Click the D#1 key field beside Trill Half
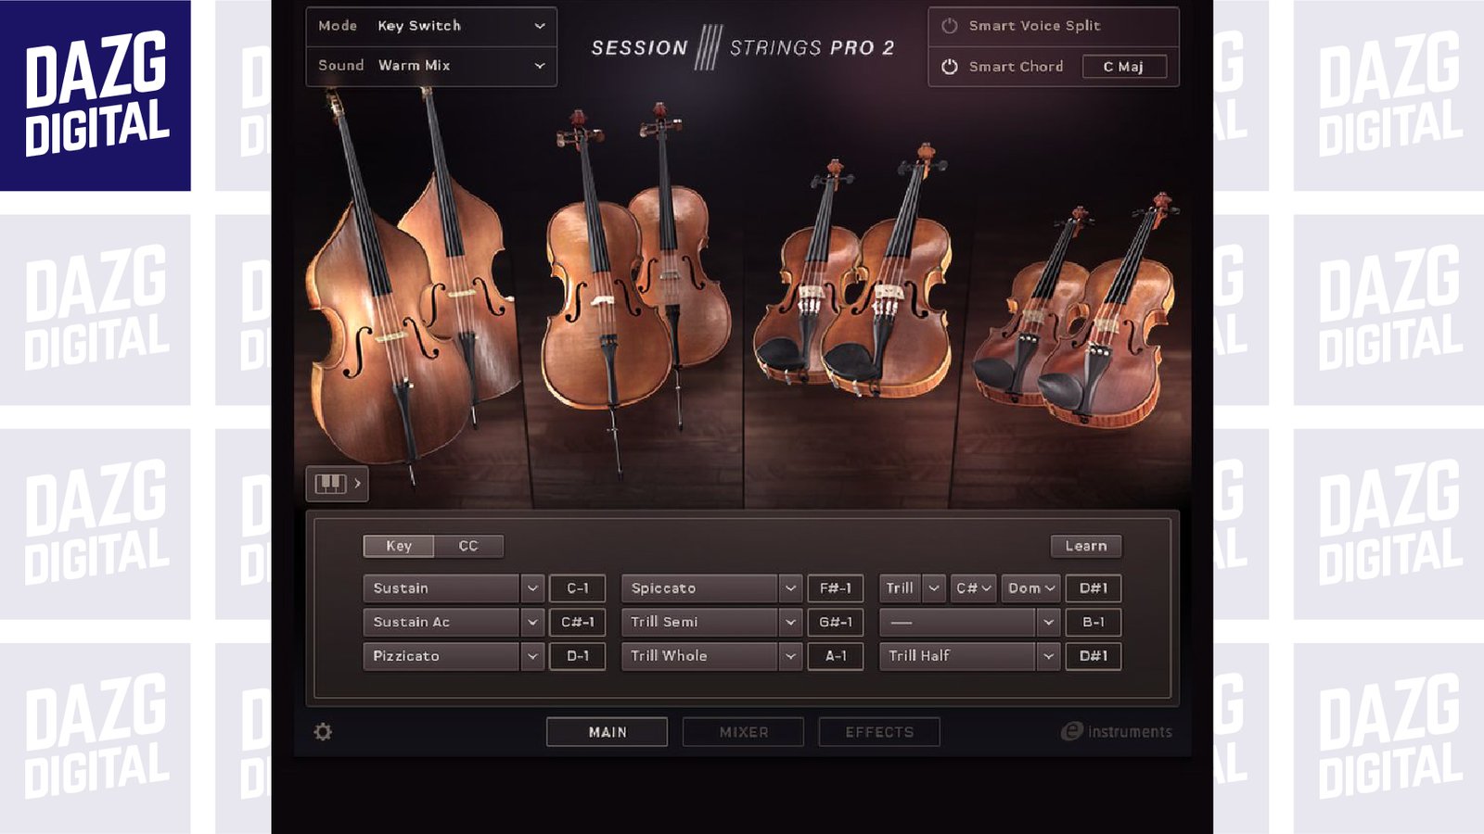Screen dimensions: 1484x834 [x=1094, y=656]
